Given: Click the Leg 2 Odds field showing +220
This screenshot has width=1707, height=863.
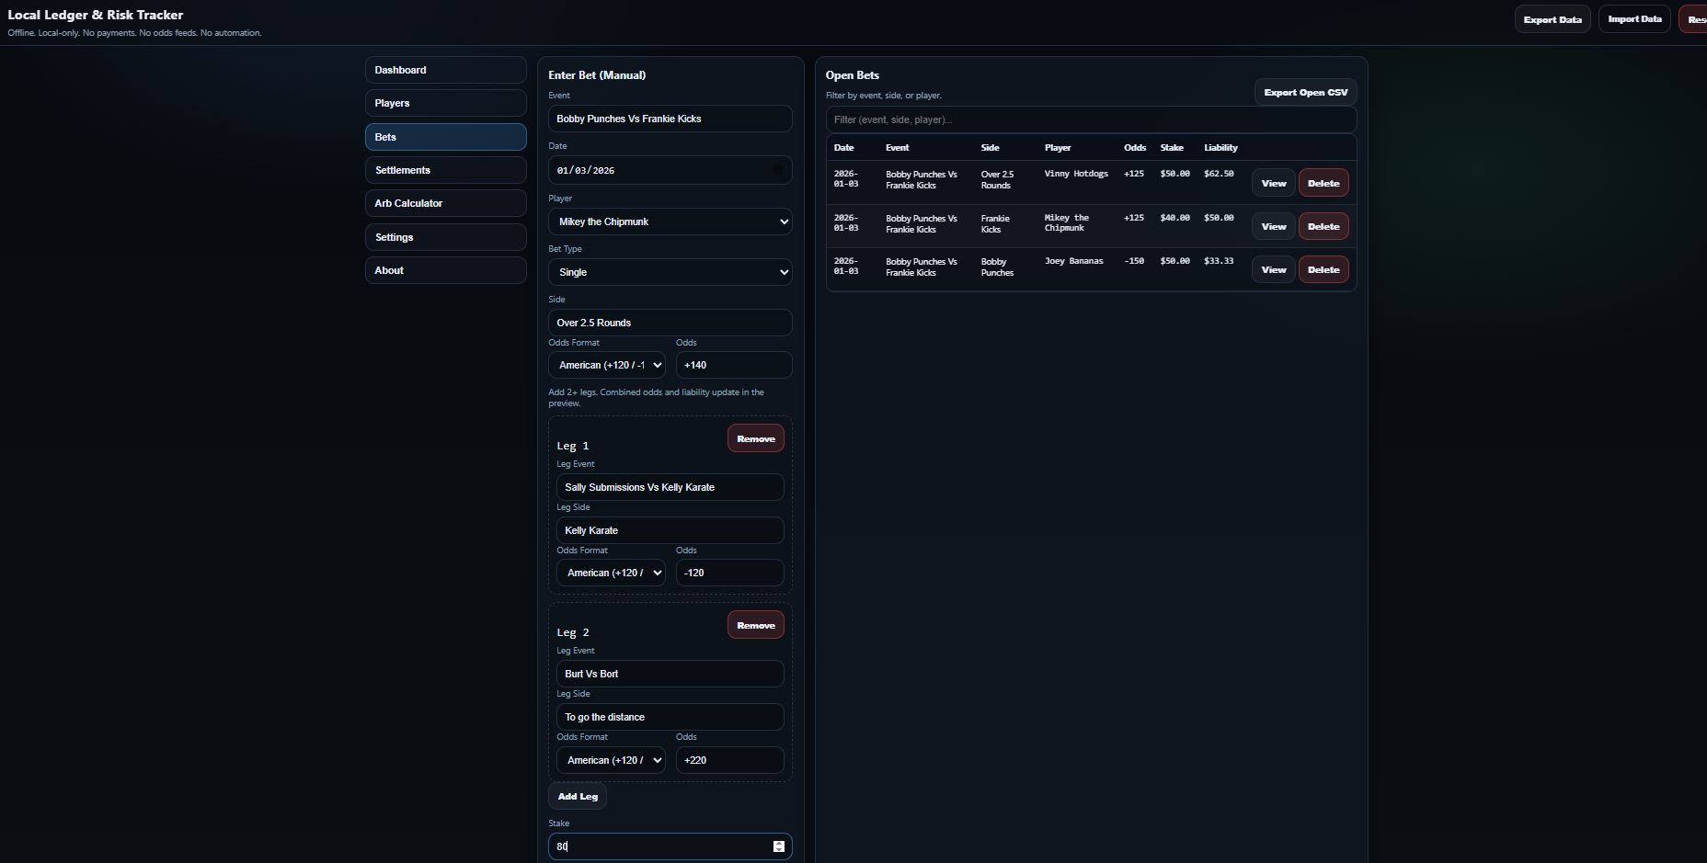Looking at the screenshot, I should pyautogui.click(x=730, y=760).
